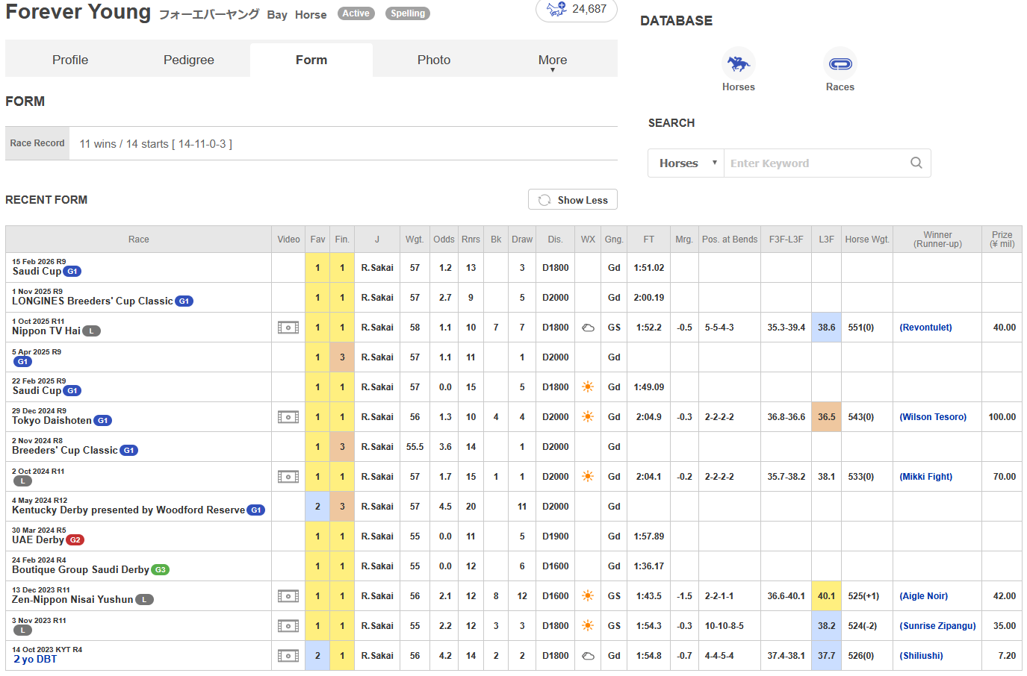This screenshot has height=676, width=1027.
Task: Click sunny weather icon in Tokyo Daishoten row
Action: [x=588, y=416]
